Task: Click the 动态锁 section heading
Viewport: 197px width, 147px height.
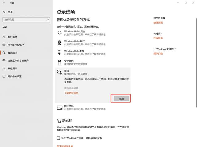Action: tap(67, 121)
